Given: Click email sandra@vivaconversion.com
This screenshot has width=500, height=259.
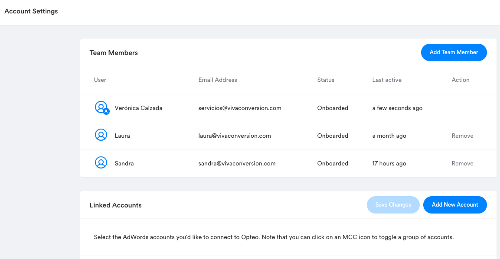Looking at the screenshot, I should (x=237, y=163).
